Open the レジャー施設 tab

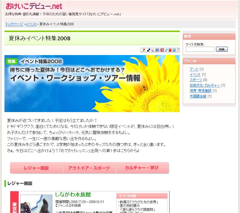tap(36, 168)
